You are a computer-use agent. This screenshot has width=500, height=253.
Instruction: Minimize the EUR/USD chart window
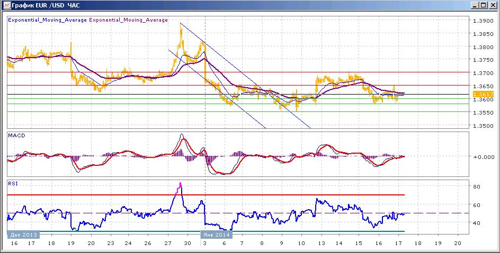475,5
